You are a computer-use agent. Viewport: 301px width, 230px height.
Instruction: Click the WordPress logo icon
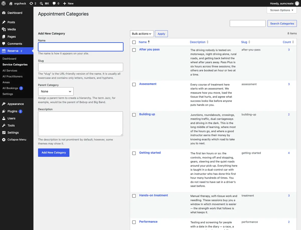(x=4, y=4)
